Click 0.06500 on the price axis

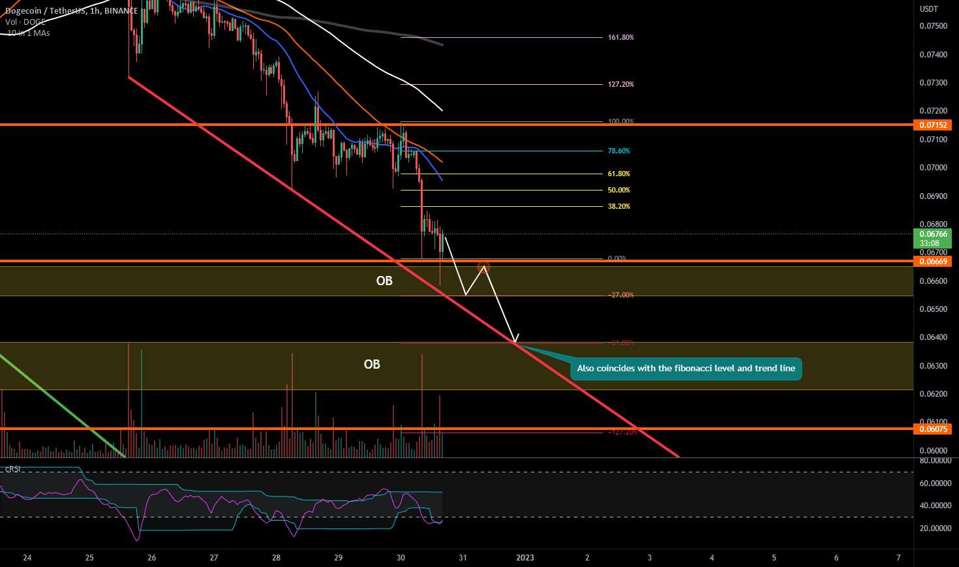(x=933, y=309)
